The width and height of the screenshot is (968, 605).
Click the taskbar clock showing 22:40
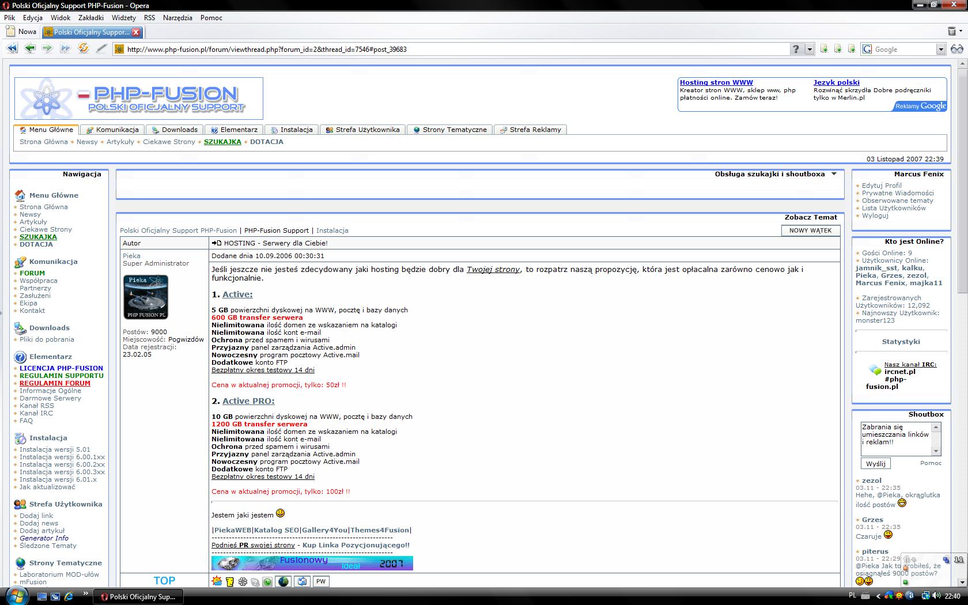[x=952, y=596]
